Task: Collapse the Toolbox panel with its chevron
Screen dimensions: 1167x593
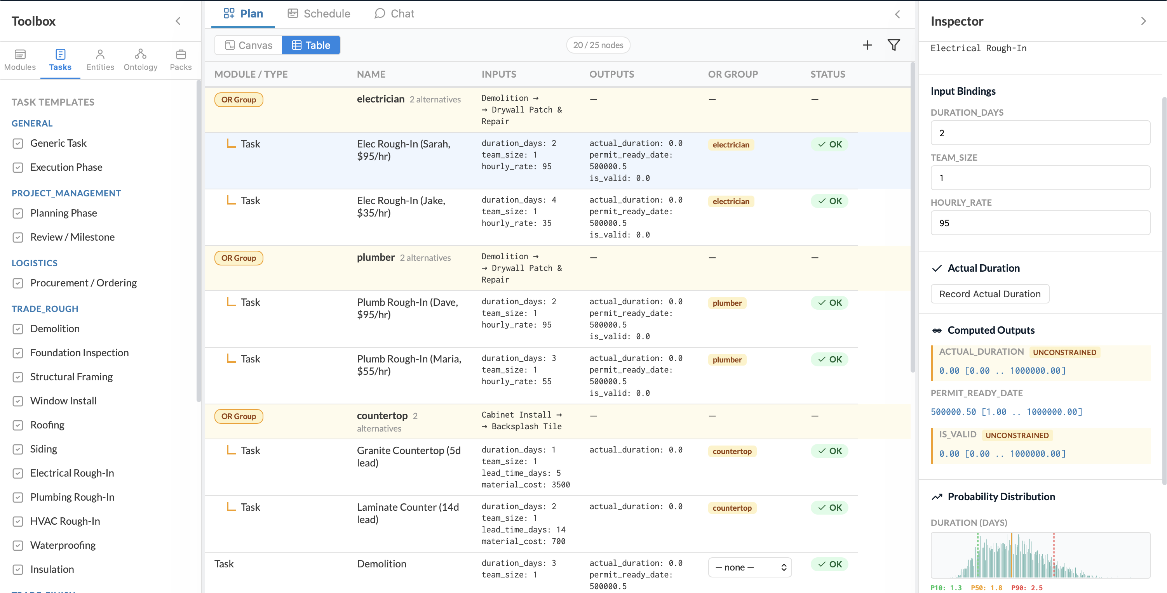Action: 178,21
